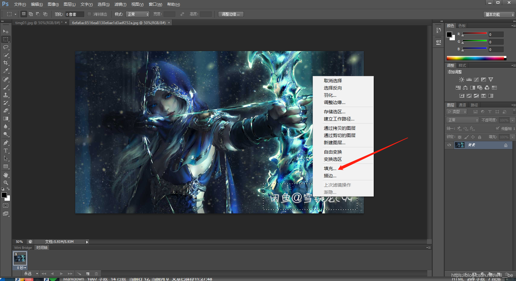Viewport: 516px width, 281px height.
Task: Toggle pixel layer filter in Layers panel
Action: click(475, 112)
